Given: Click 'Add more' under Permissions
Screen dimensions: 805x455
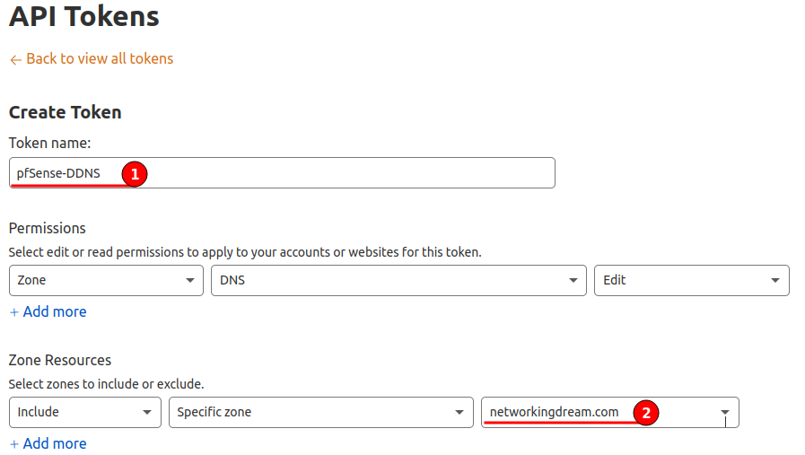Looking at the screenshot, I should coord(55,311).
